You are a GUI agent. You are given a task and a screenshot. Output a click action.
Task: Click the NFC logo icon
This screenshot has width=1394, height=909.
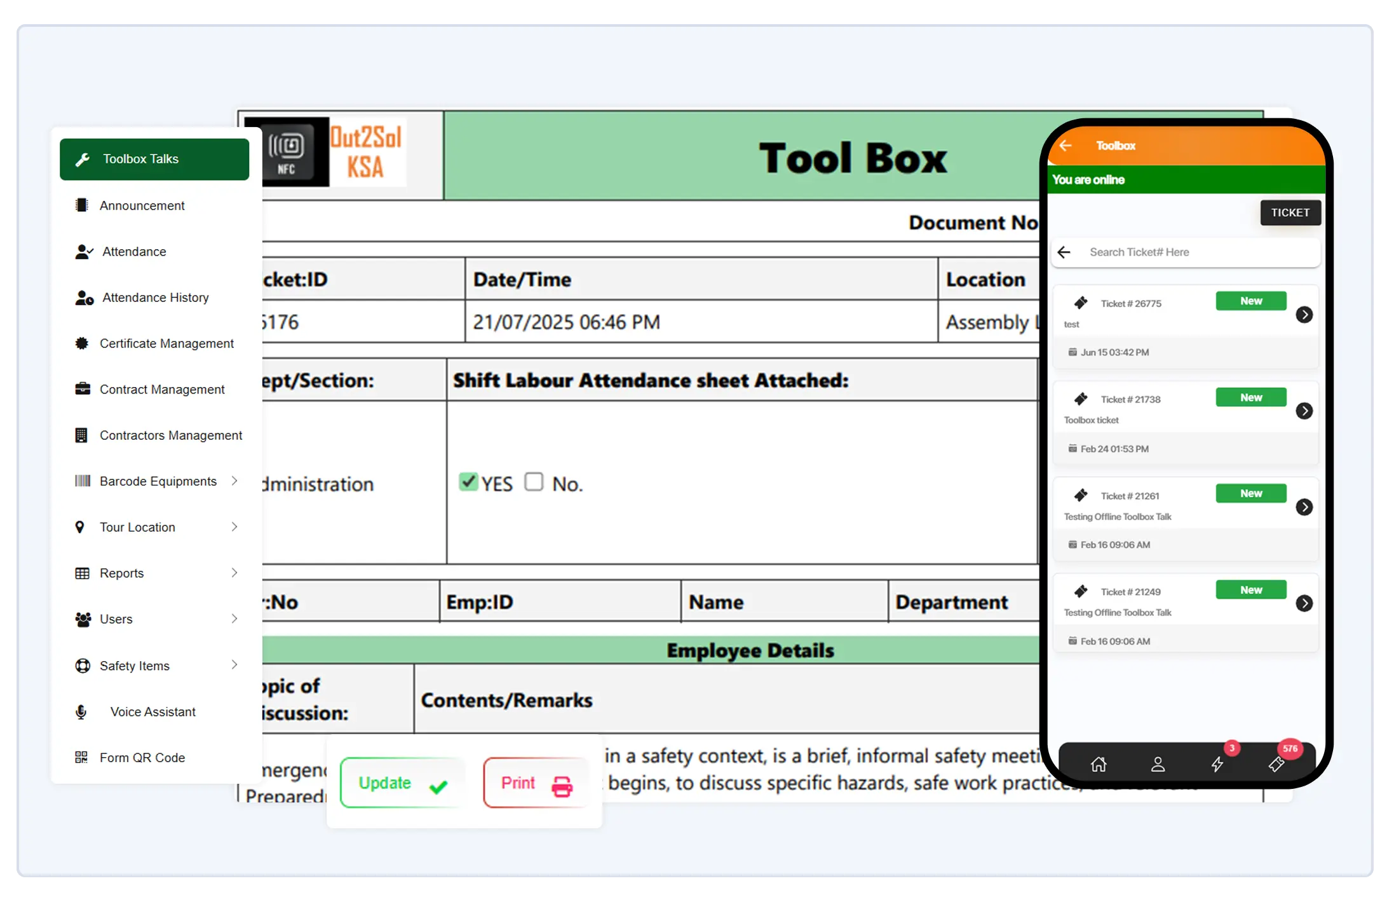tap(287, 152)
